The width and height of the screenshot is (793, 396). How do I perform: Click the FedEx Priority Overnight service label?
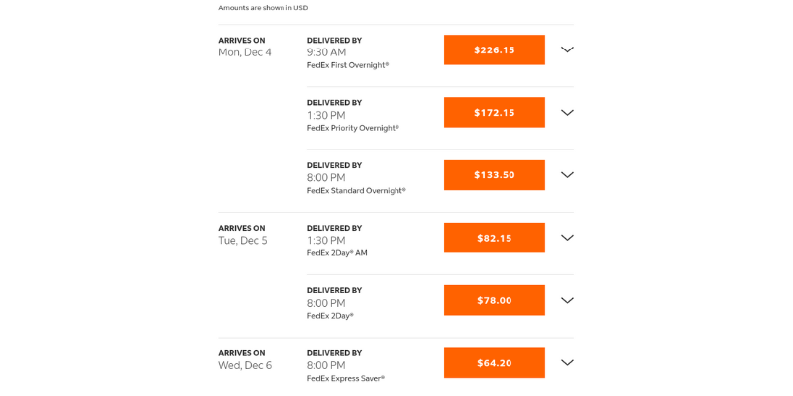[353, 128]
